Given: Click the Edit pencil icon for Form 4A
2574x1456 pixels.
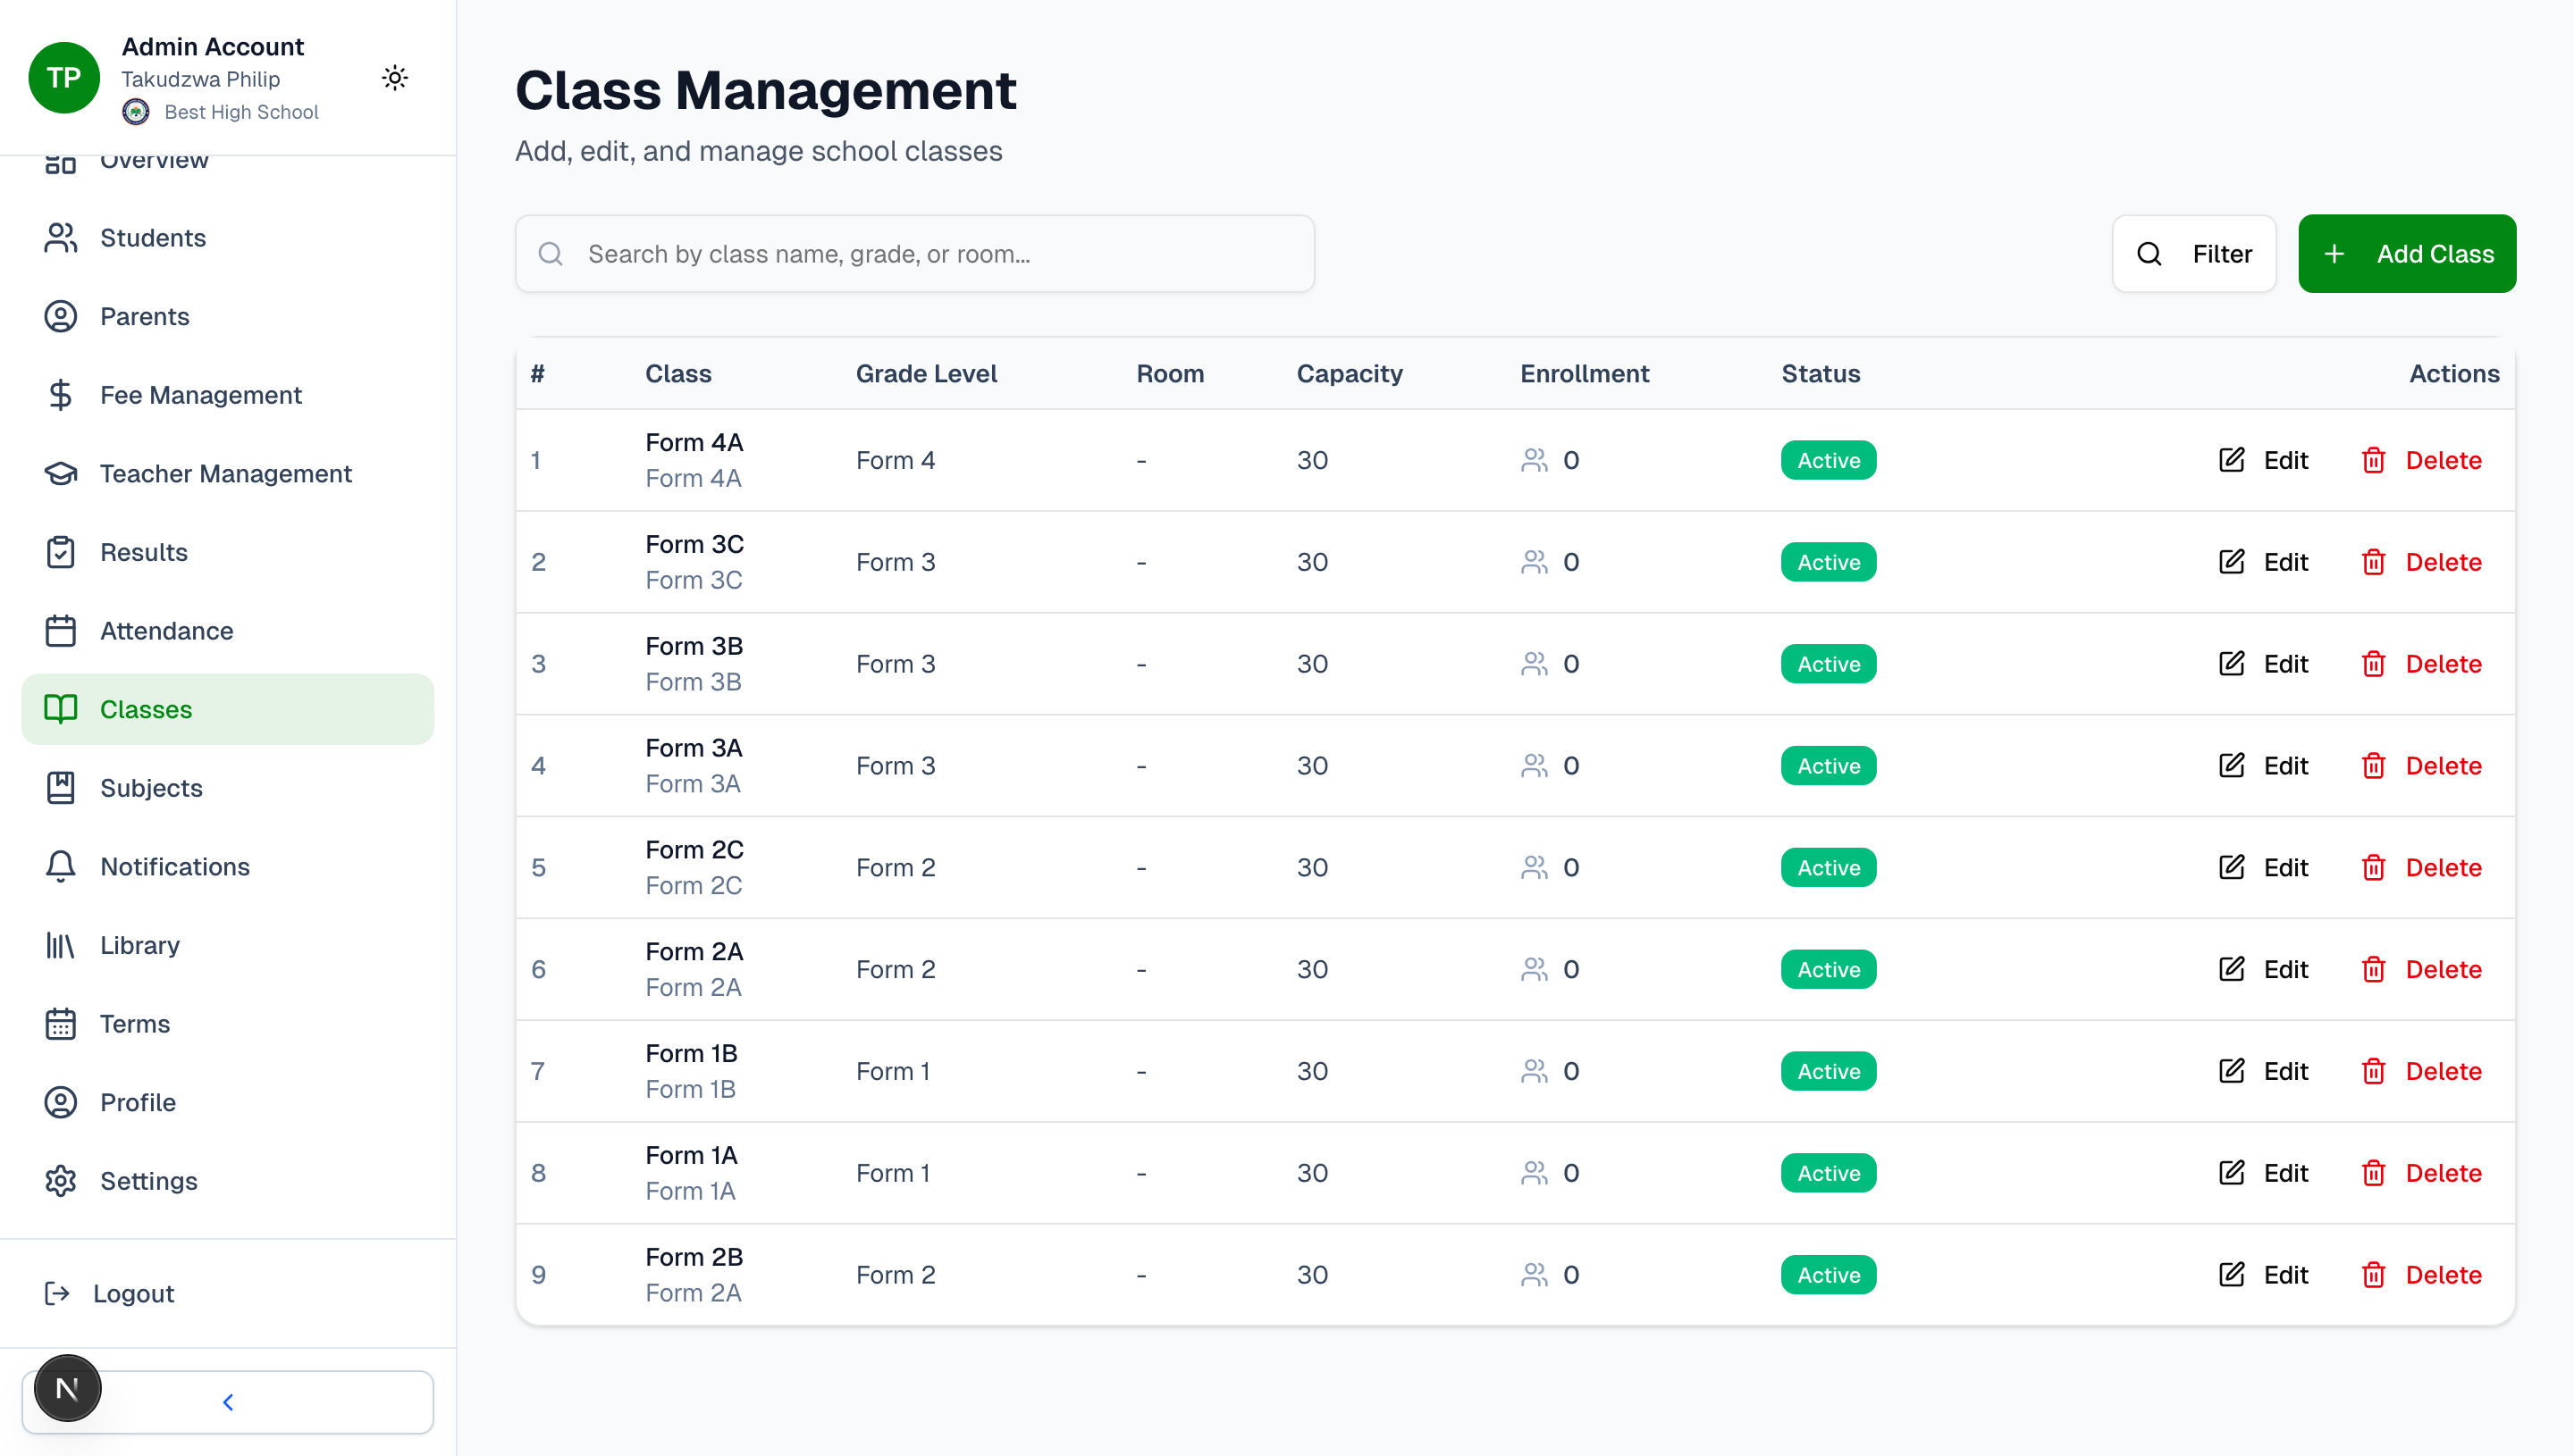Looking at the screenshot, I should [2231, 460].
